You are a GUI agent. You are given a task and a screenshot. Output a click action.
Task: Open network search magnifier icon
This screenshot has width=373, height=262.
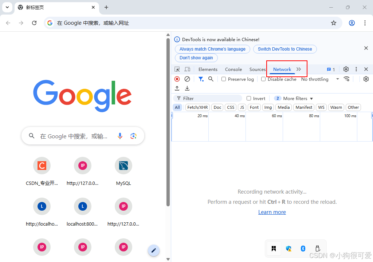click(x=211, y=79)
